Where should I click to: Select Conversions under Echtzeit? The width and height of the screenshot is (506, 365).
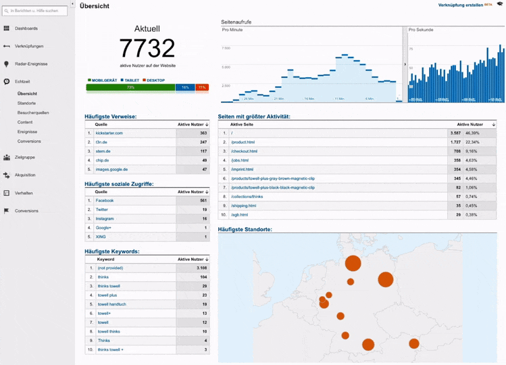click(x=29, y=141)
